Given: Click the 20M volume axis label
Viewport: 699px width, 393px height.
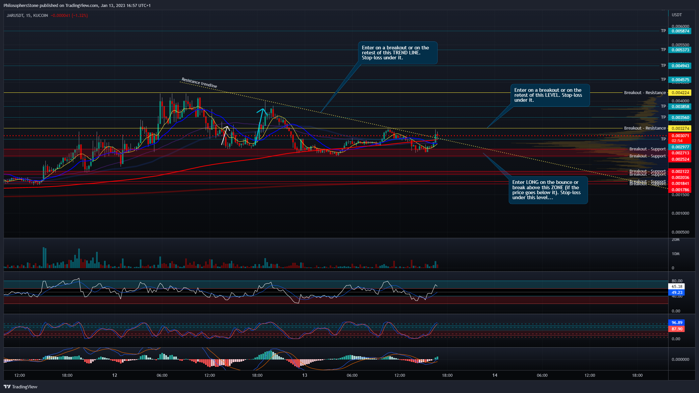Looking at the screenshot, I should tap(675, 240).
